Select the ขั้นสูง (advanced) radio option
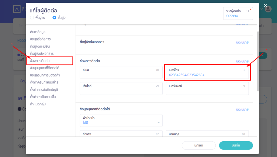This screenshot has width=277, height=157. 54,18
